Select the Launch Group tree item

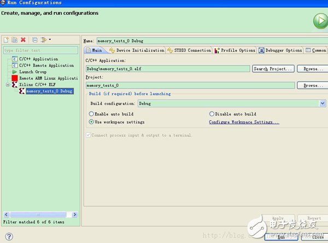pos(33,72)
